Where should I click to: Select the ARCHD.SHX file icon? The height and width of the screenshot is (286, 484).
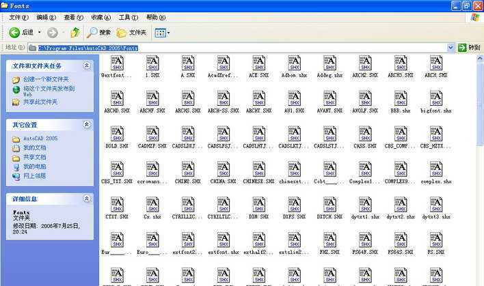117,98
